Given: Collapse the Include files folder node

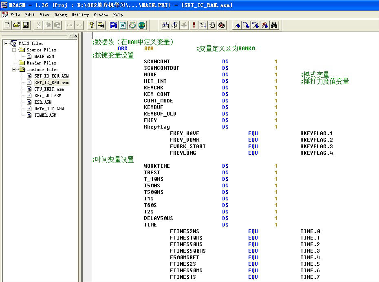Looking at the screenshot, I should [x=14, y=69].
